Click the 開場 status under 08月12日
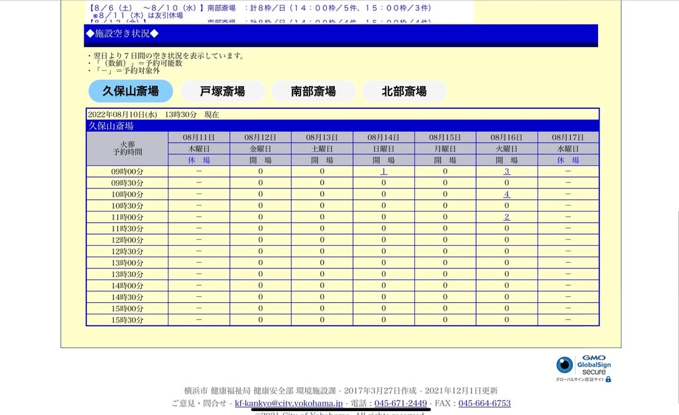 (260, 160)
